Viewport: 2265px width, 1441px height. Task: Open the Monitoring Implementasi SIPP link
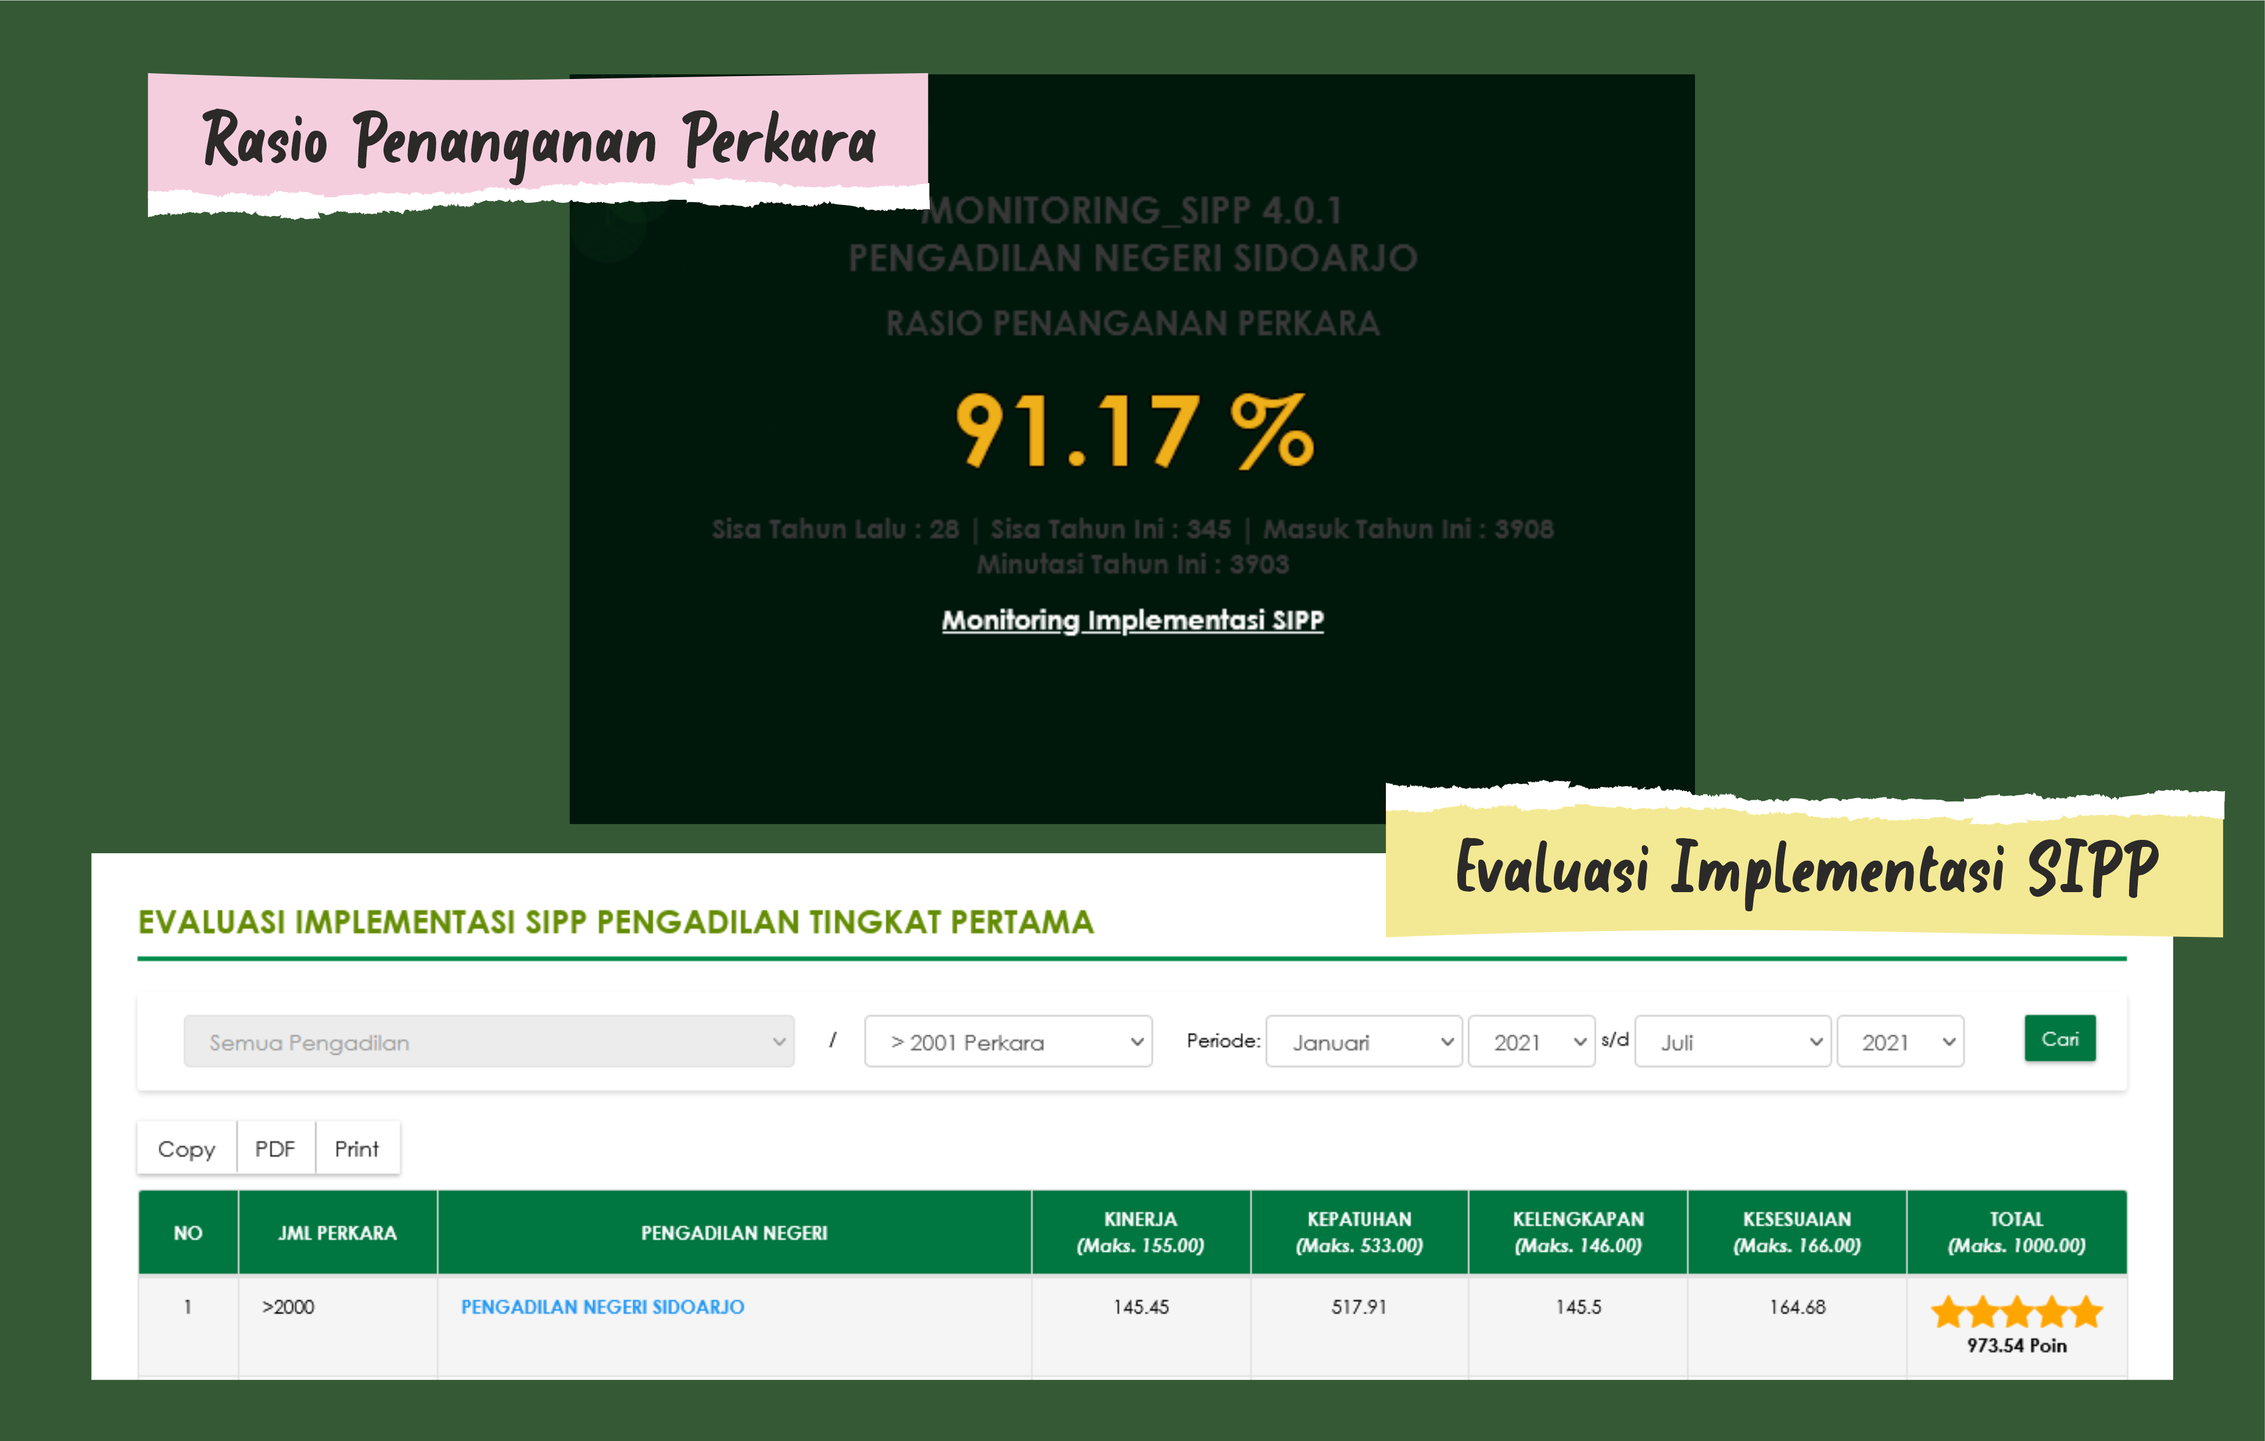[1132, 620]
